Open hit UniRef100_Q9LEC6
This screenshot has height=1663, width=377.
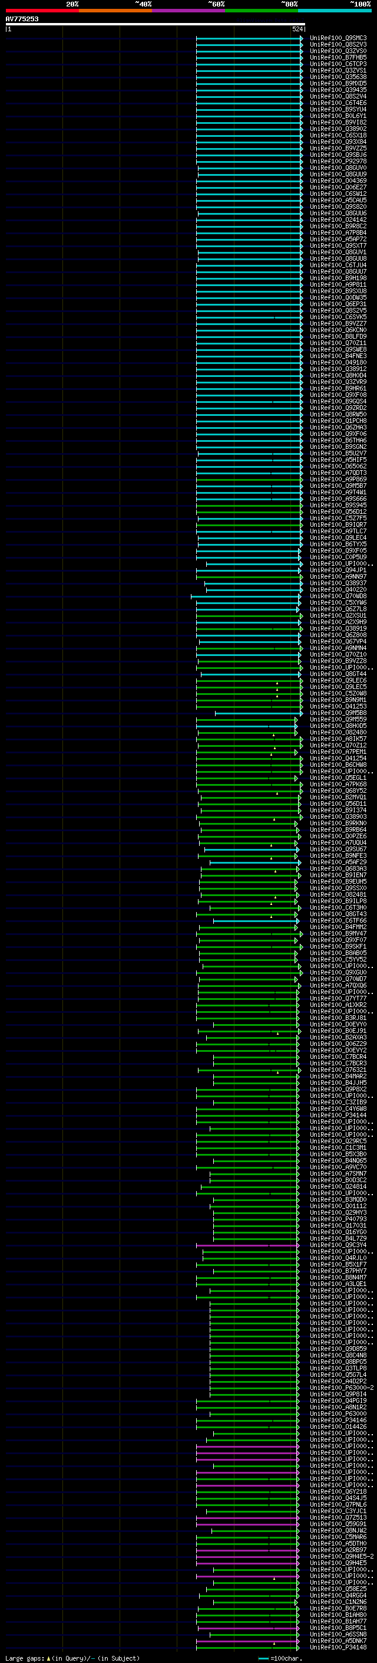338,680
